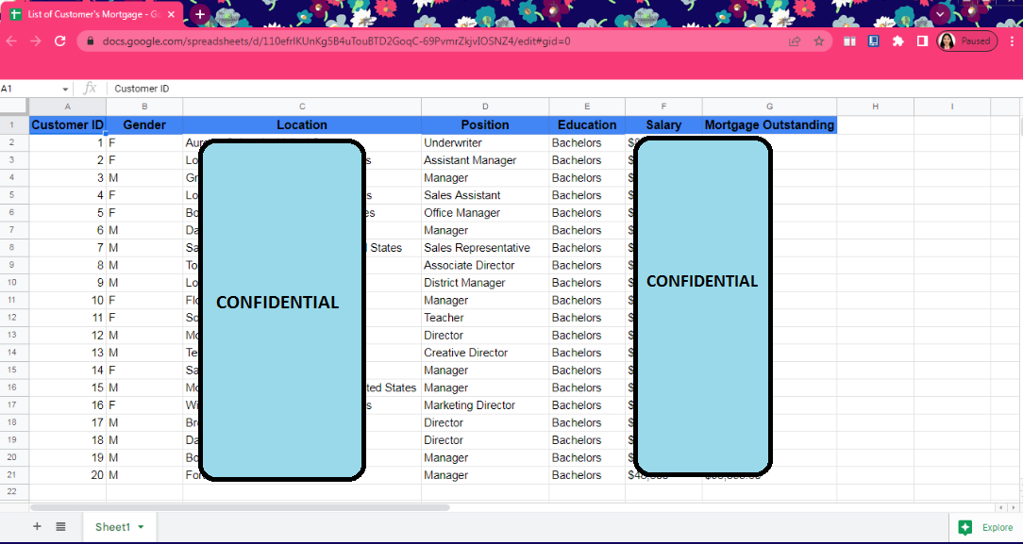Image resolution: width=1023 pixels, height=544 pixels.
Task: Open the Paused profile button
Action: tap(967, 41)
